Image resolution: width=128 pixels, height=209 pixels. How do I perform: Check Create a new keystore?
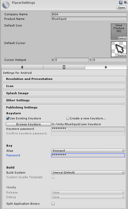[x=68, y=118]
